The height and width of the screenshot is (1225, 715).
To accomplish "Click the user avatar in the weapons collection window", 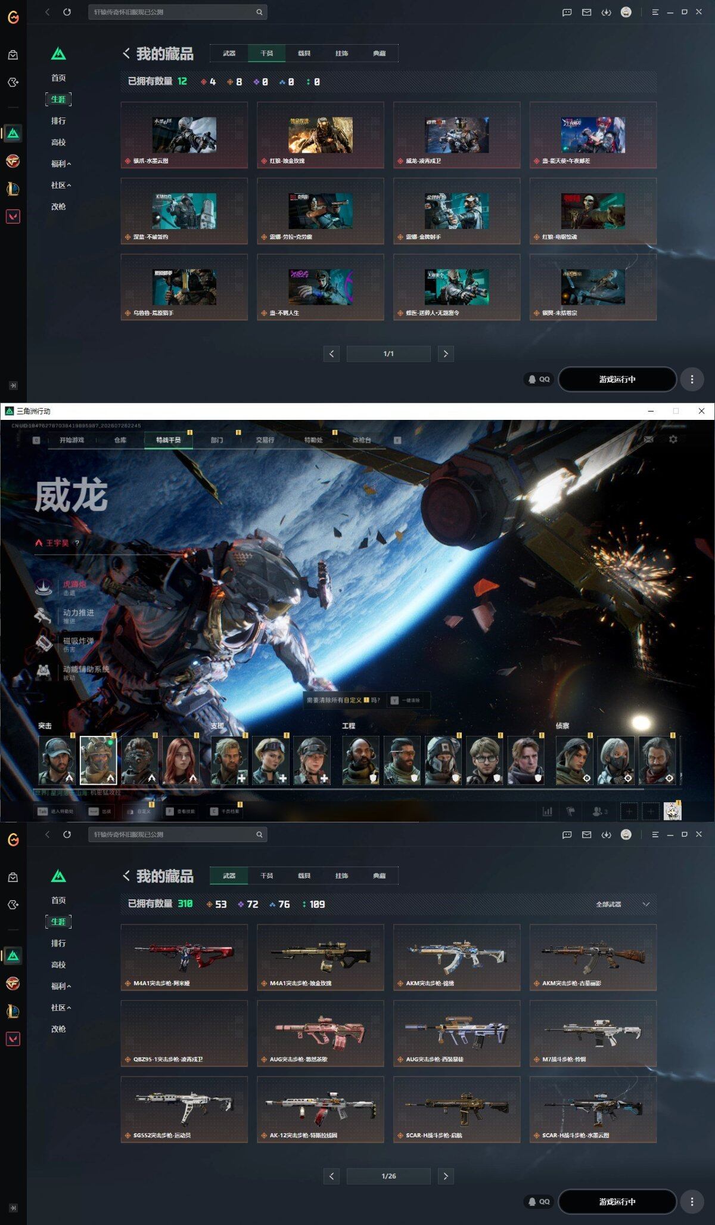I will [x=626, y=834].
